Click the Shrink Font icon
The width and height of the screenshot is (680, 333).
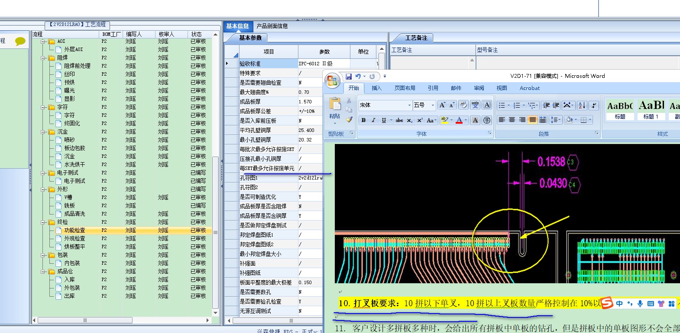tap(452, 105)
